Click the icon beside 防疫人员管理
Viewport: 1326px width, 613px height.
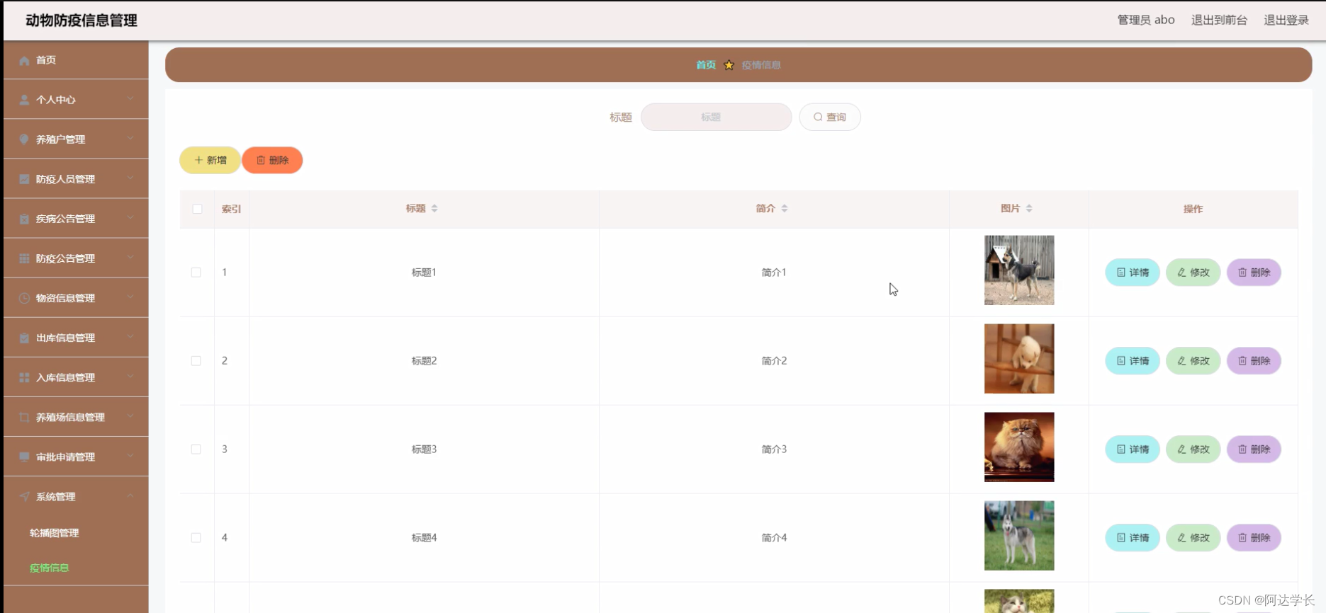24,179
